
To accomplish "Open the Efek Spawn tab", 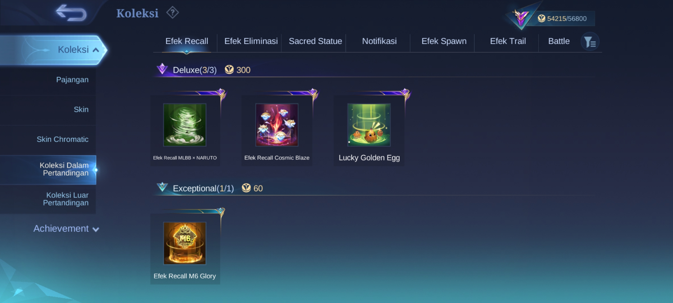I will click(444, 41).
